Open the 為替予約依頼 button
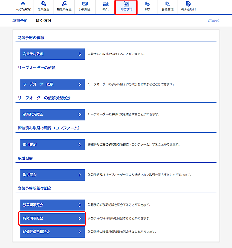Viewport: 232px width, 248px height. click(x=52, y=54)
